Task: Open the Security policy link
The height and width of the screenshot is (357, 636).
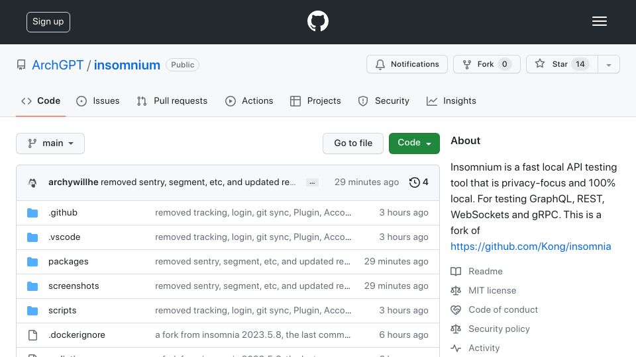Action: point(499,329)
